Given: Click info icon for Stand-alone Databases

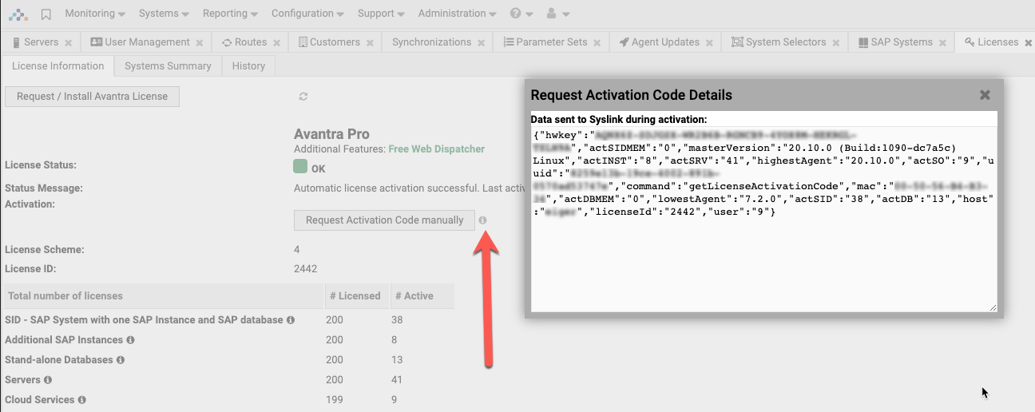Looking at the screenshot, I should 121,360.
